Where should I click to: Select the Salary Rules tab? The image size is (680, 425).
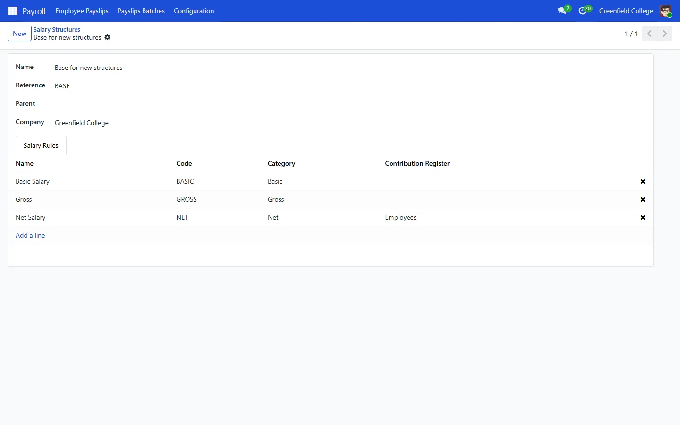(41, 145)
